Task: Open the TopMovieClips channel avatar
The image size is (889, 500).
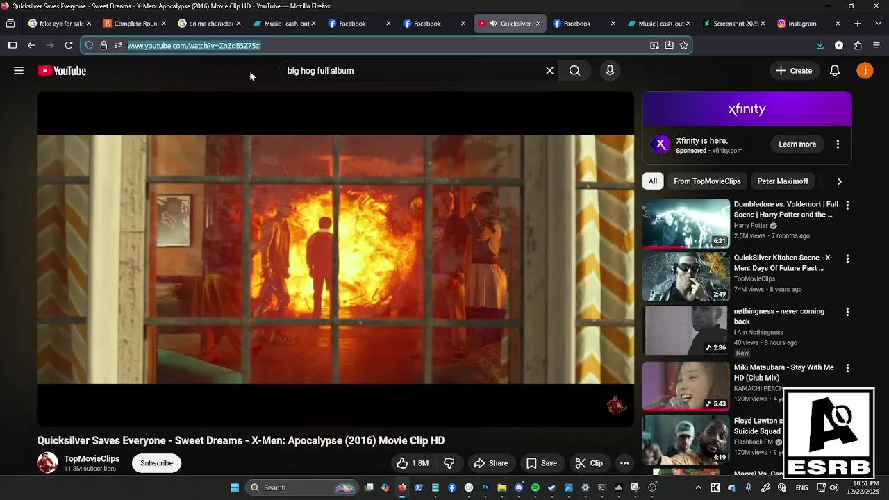Action: coord(48,463)
